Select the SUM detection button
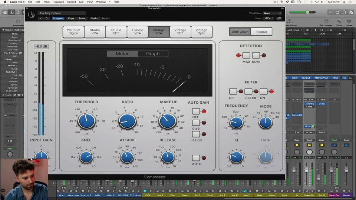Viewport: 356px width, 200px height. 256,55
